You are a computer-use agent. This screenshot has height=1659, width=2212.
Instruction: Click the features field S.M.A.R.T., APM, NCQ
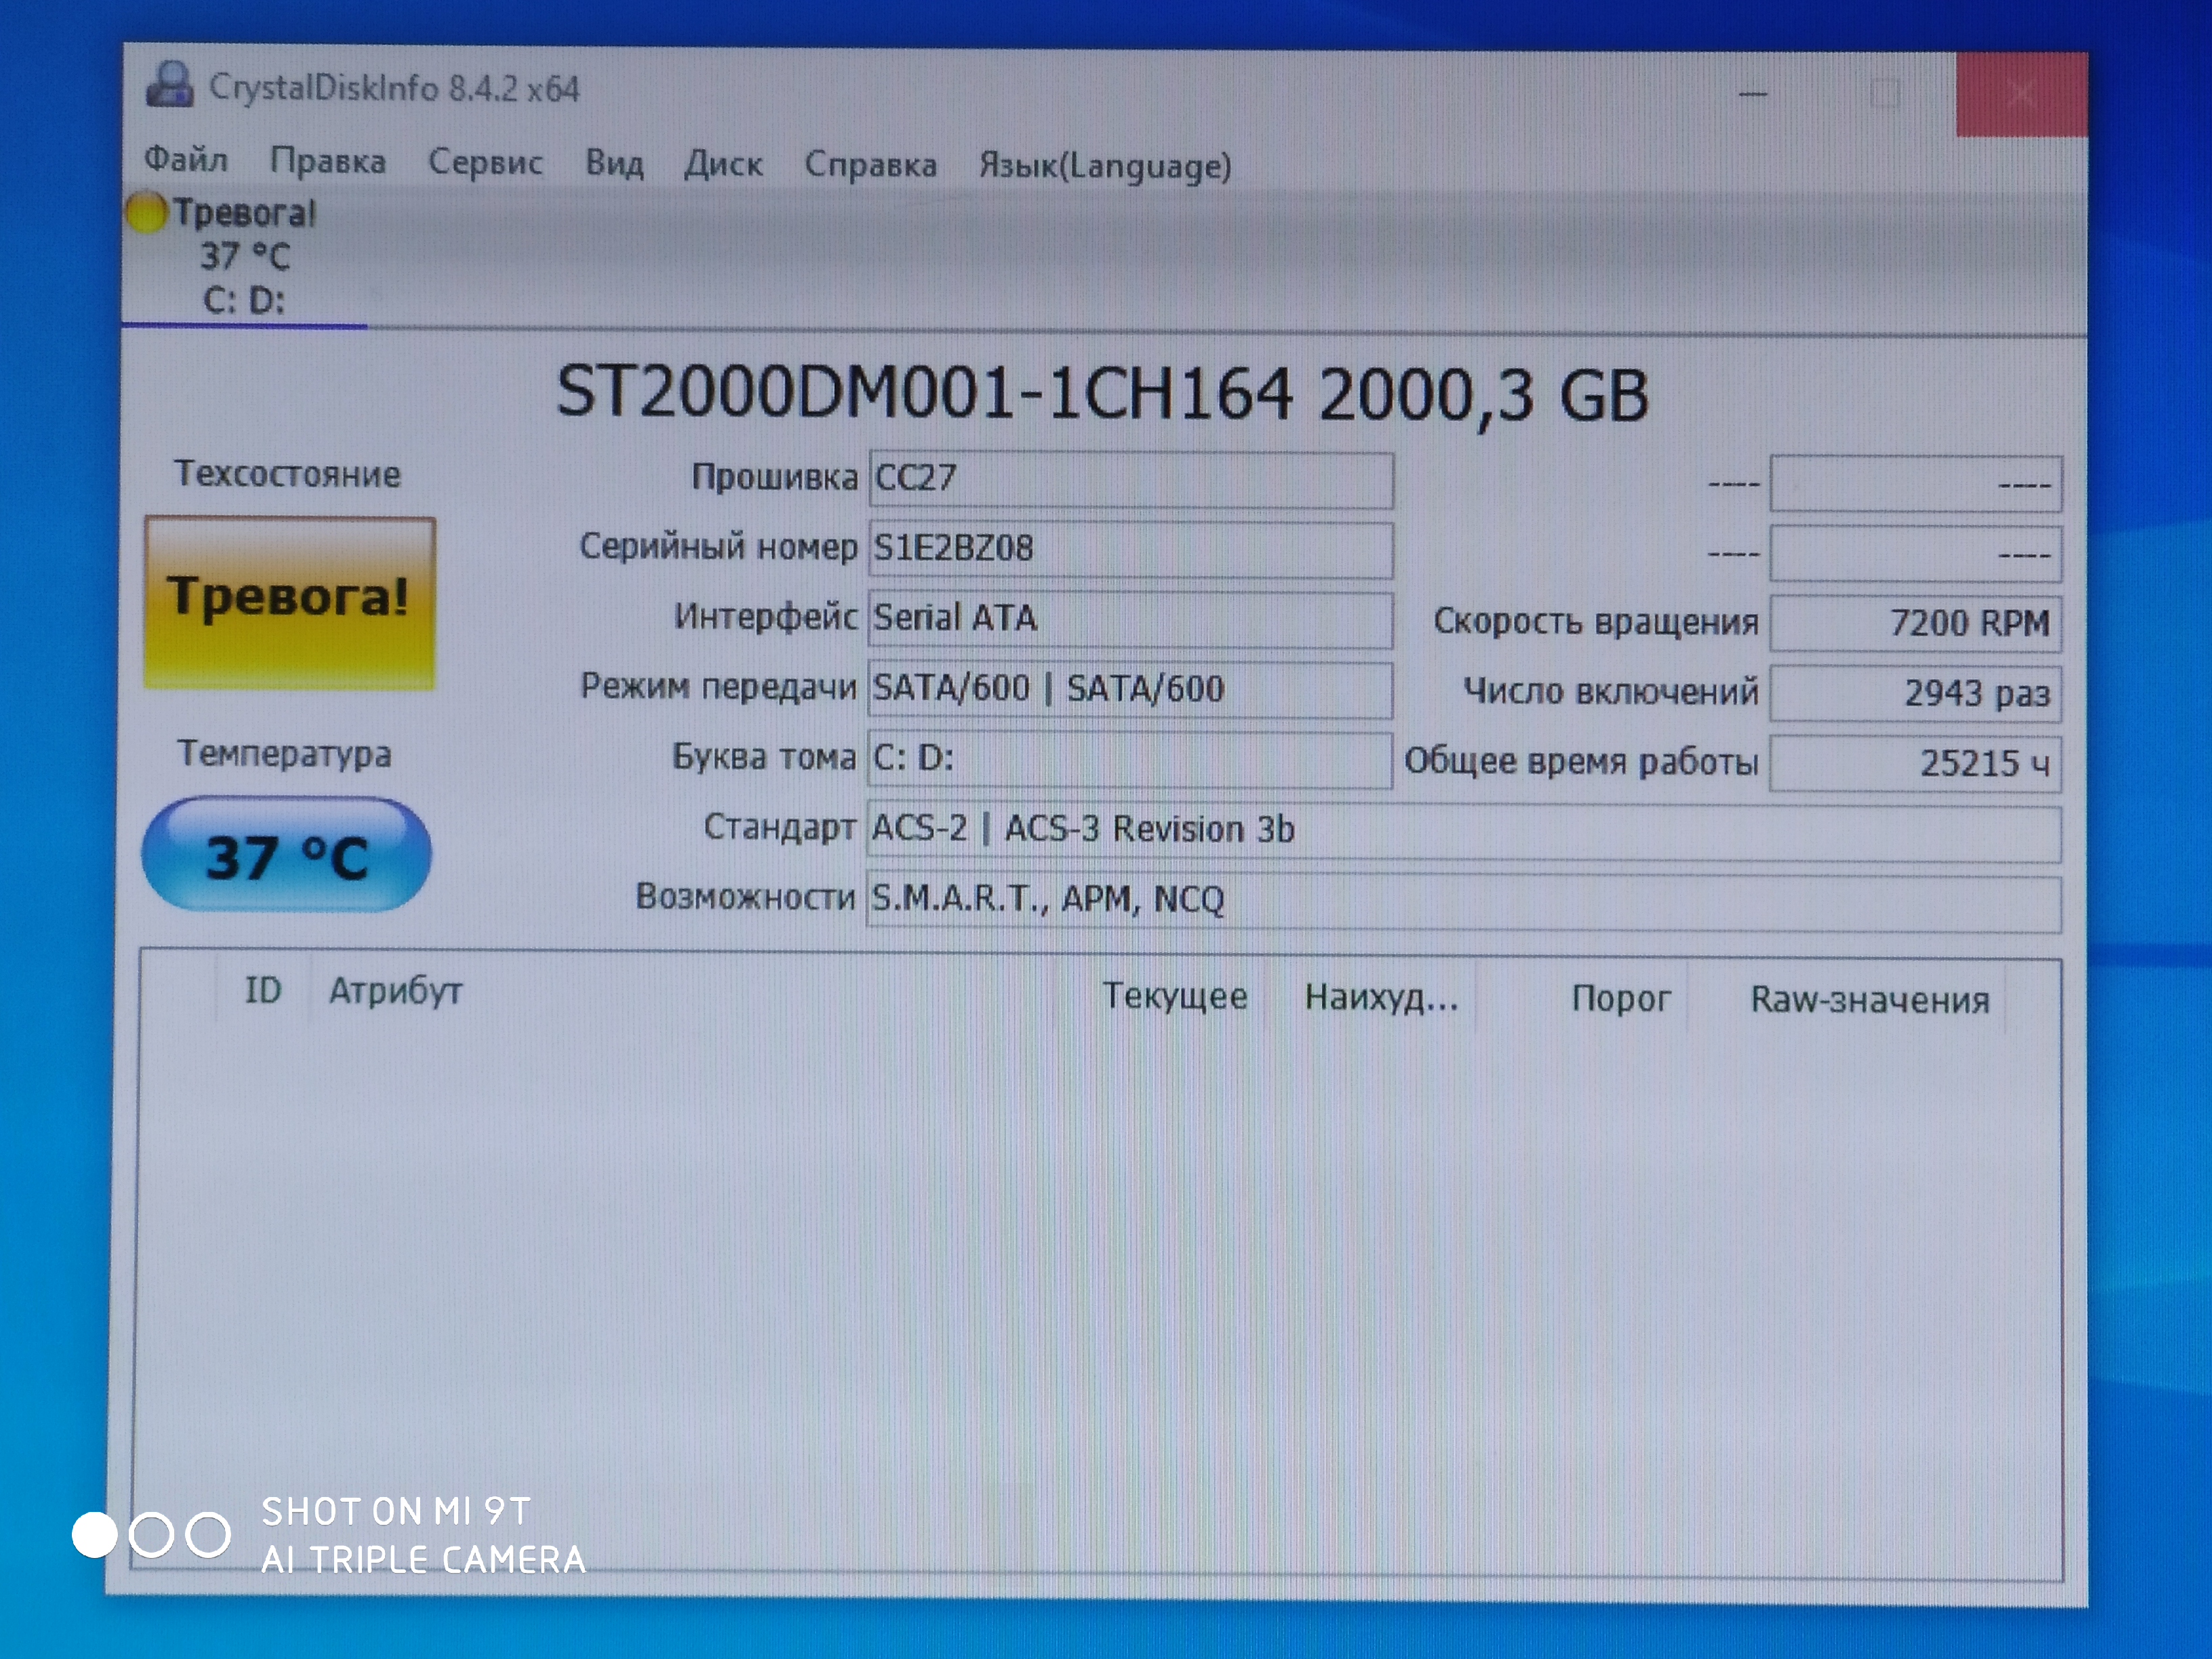[1464, 902]
